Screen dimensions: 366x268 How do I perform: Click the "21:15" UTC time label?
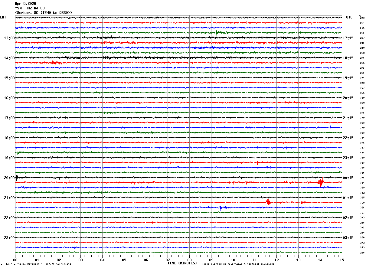pyautogui.click(x=348, y=118)
